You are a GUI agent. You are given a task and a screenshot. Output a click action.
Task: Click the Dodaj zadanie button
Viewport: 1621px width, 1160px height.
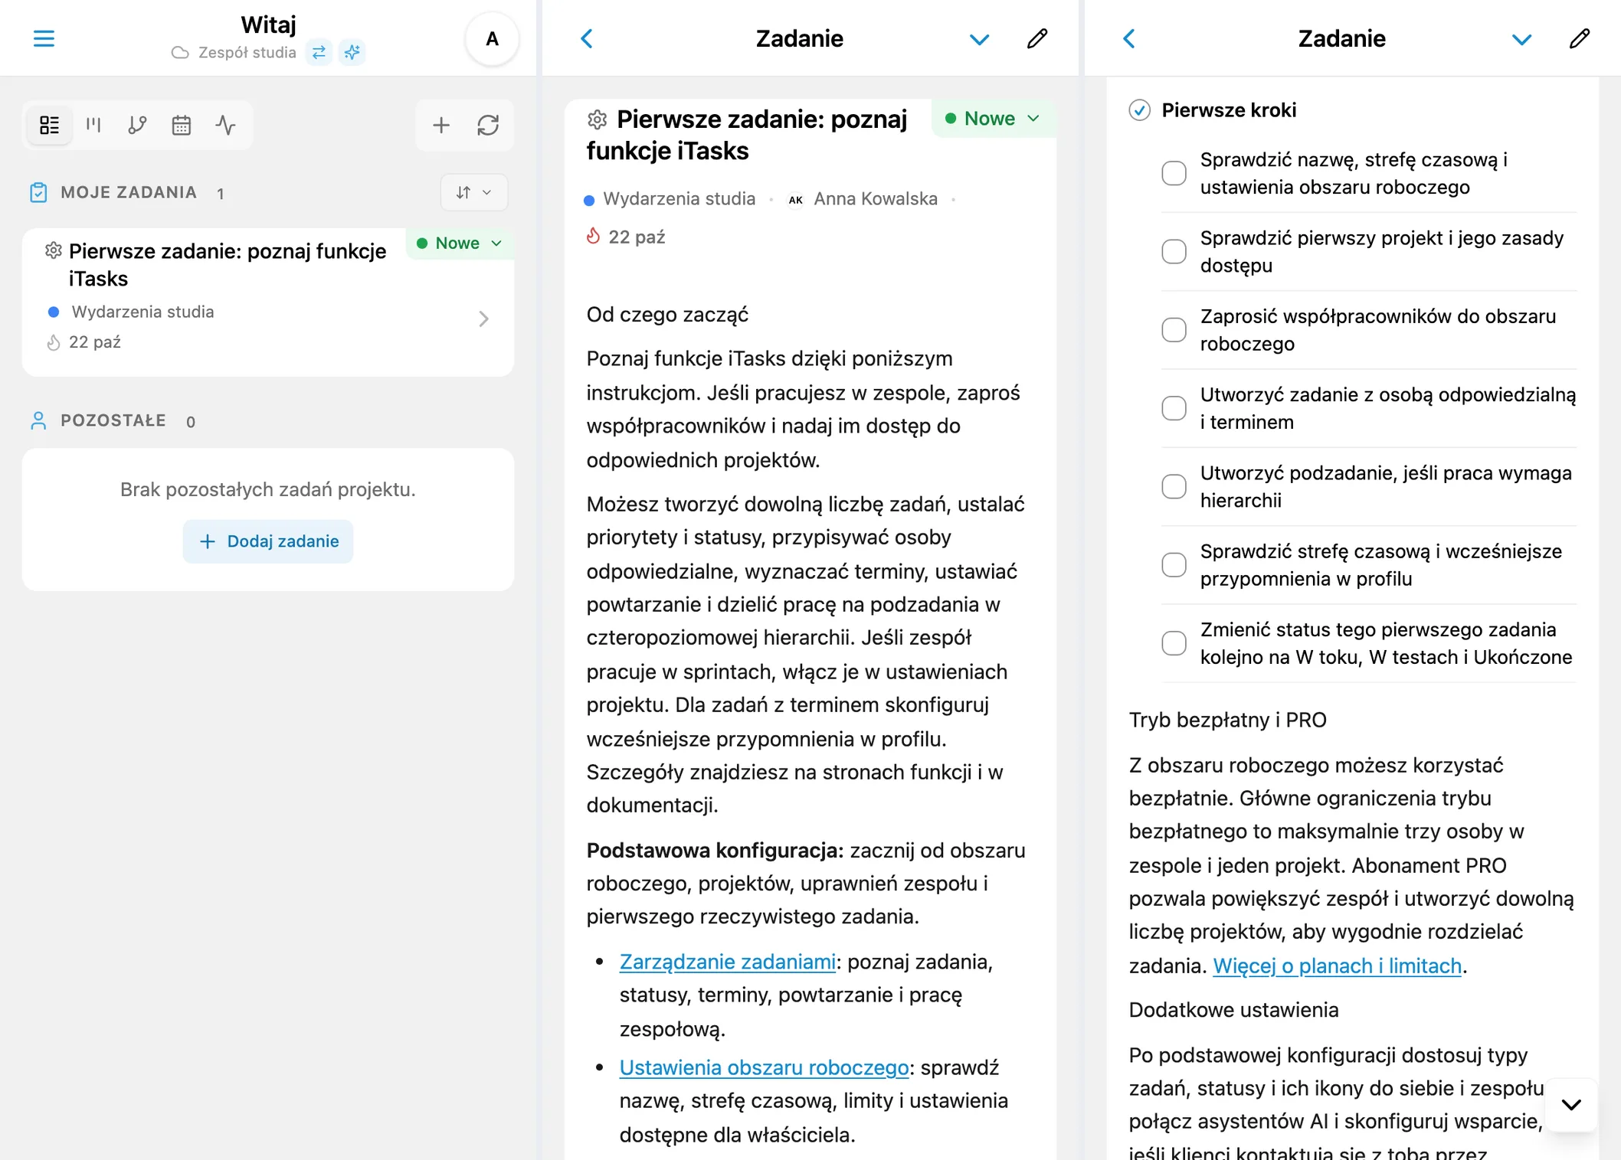pos(268,541)
